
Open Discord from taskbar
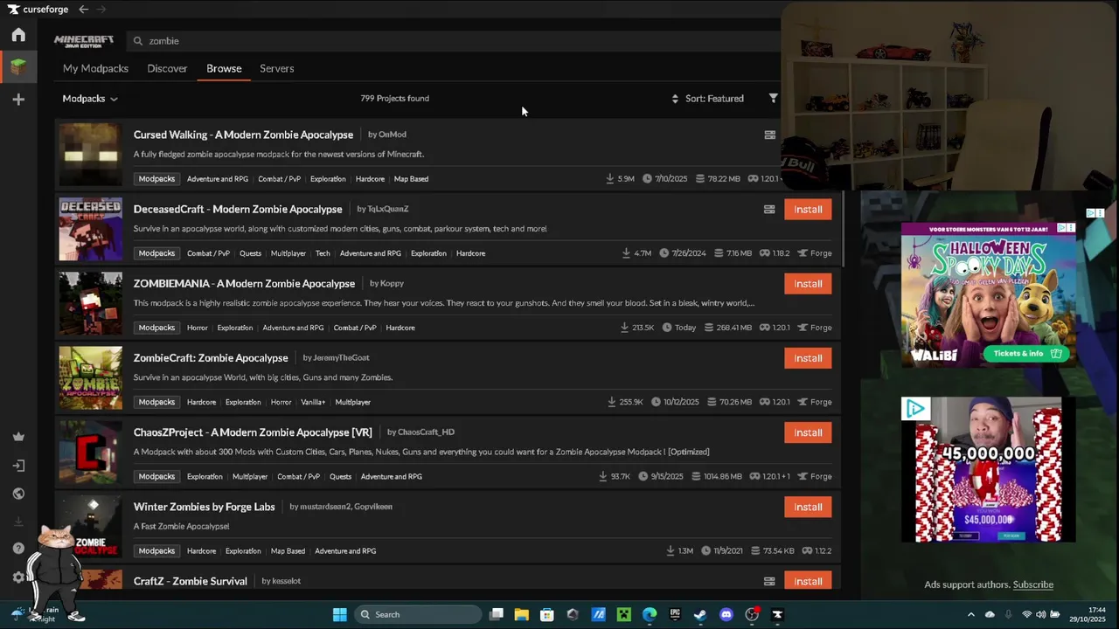pyautogui.click(x=726, y=614)
